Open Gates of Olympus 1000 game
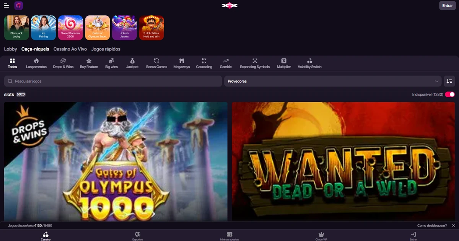 tap(116, 161)
